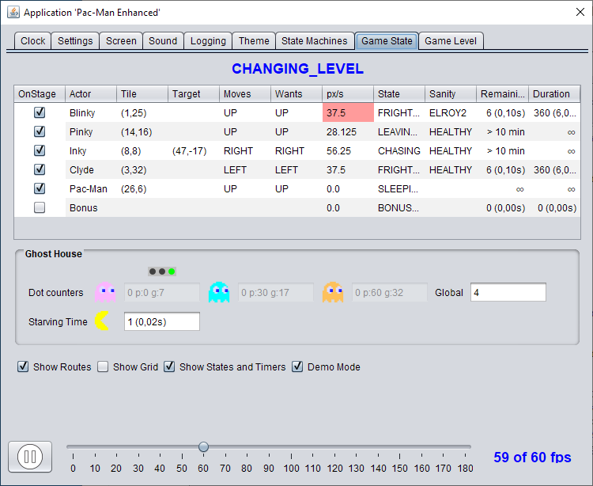The height and width of the screenshot is (486, 593).
Task: Toggle Inky's OnStage checkbox
Action: tap(40, 150)
